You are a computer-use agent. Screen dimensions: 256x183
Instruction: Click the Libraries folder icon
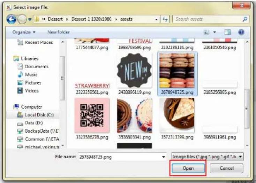(16, 58)
